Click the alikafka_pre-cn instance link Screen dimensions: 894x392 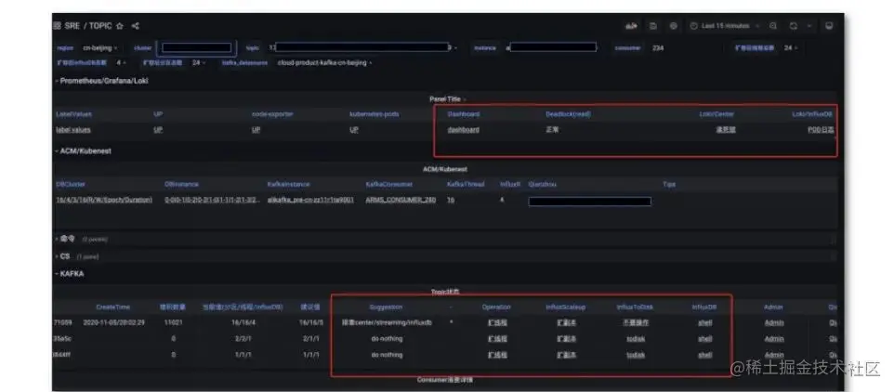click(x=310, y=200)
